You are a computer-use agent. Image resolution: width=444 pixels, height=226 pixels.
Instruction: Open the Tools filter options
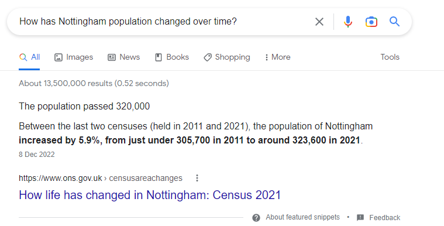click(390, 57)
